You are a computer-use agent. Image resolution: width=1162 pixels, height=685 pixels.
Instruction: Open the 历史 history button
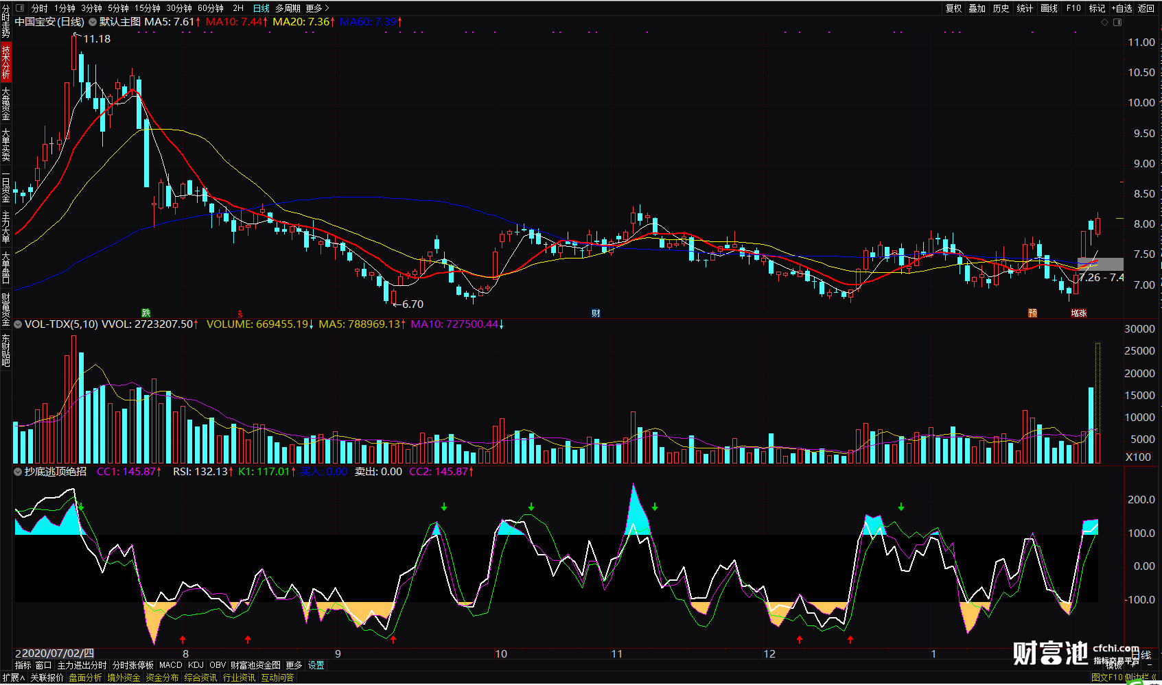(1001, 8)
